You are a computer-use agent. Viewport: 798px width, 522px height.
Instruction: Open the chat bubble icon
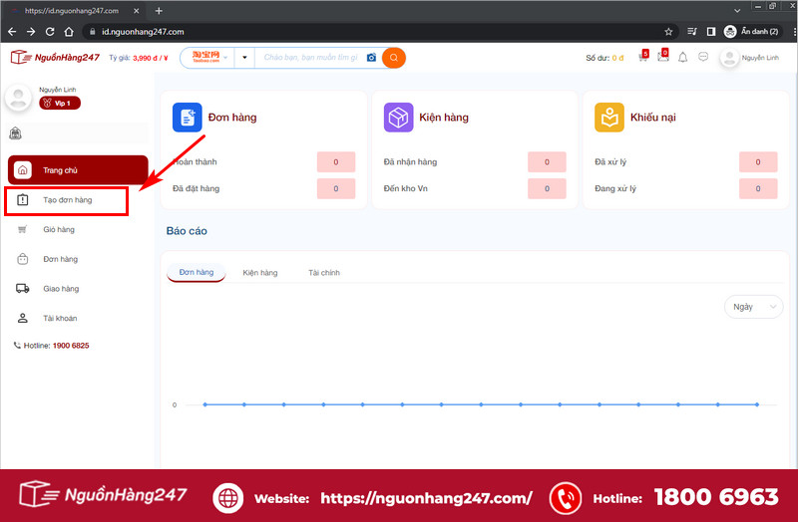(x=703, y=57)
